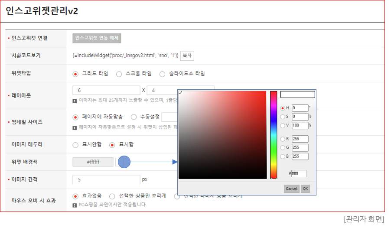The width and height of the screenshot is (391, 228).
Task: Choose 선택한 상품만 흐리게 hover effect
Action: click(x=112, y=196)
